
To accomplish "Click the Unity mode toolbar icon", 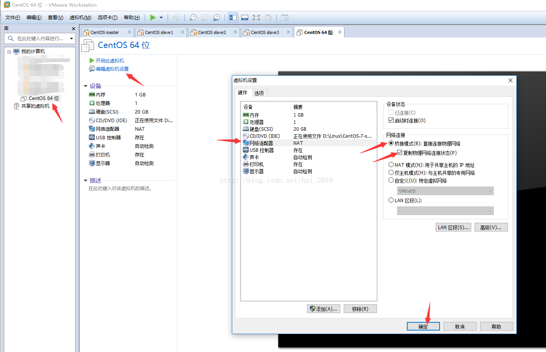I will (x=268, y=18).
